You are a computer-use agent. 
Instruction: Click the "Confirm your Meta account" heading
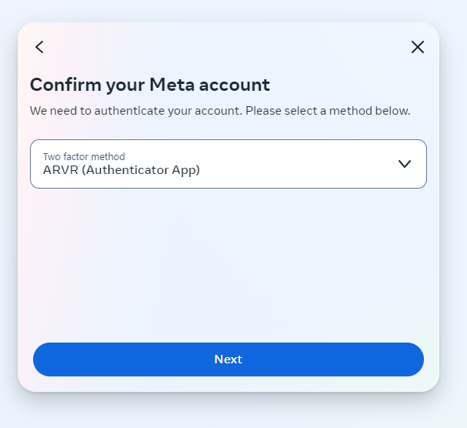[x=150, y=85]
